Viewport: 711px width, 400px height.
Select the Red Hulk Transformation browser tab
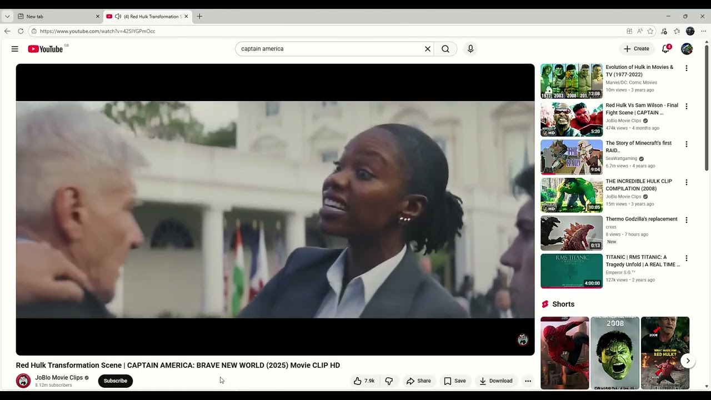(147, 17)
